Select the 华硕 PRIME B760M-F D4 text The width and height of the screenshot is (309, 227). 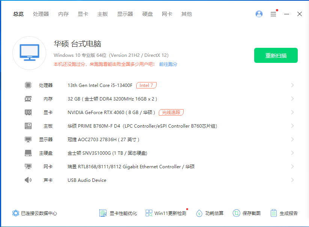[142, 126]
